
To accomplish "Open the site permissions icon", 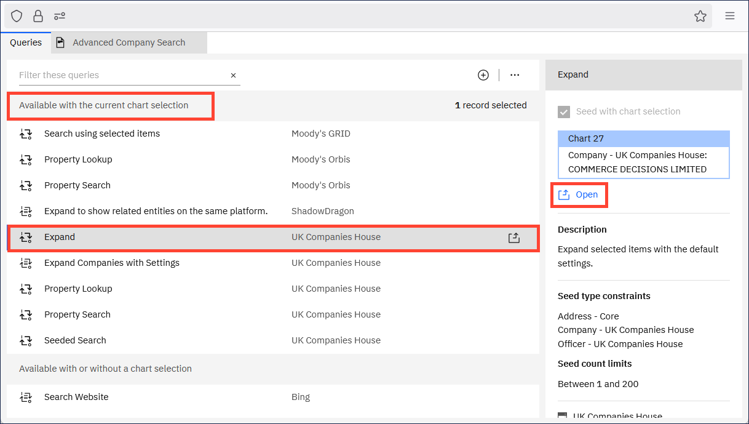I will pos(60,16).
